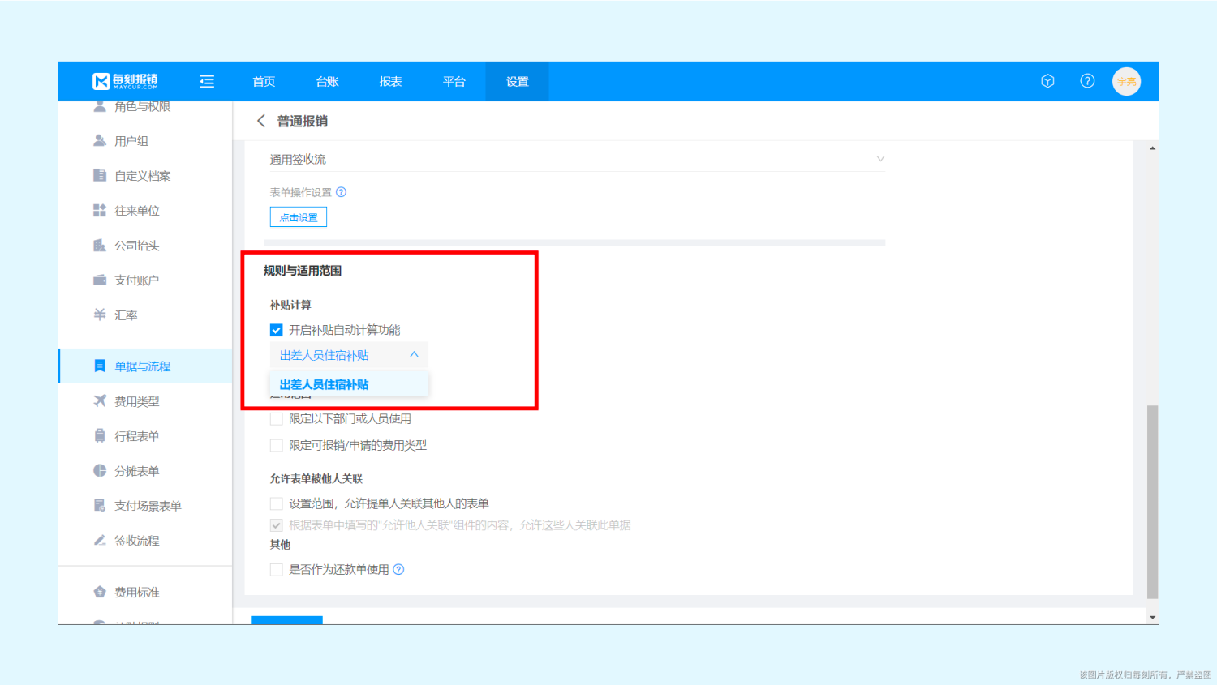Uncheck 开启补贴自动计算功能 checkbox
Viewport: 1217px width, 685px height.
click(277, 330)
